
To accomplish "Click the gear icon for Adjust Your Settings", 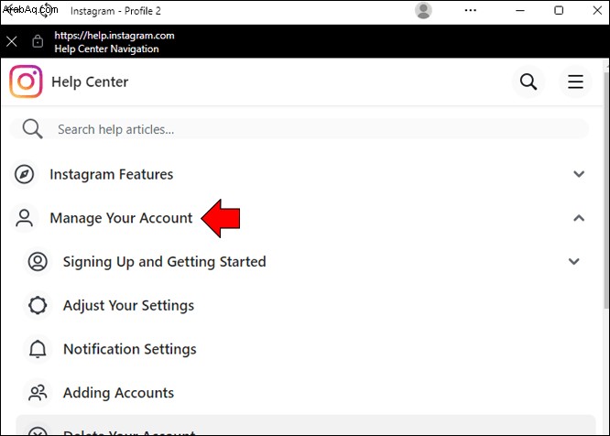I will tap(38, 305).
